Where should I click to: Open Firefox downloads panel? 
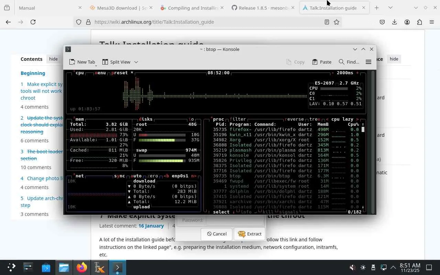point(394,22)
